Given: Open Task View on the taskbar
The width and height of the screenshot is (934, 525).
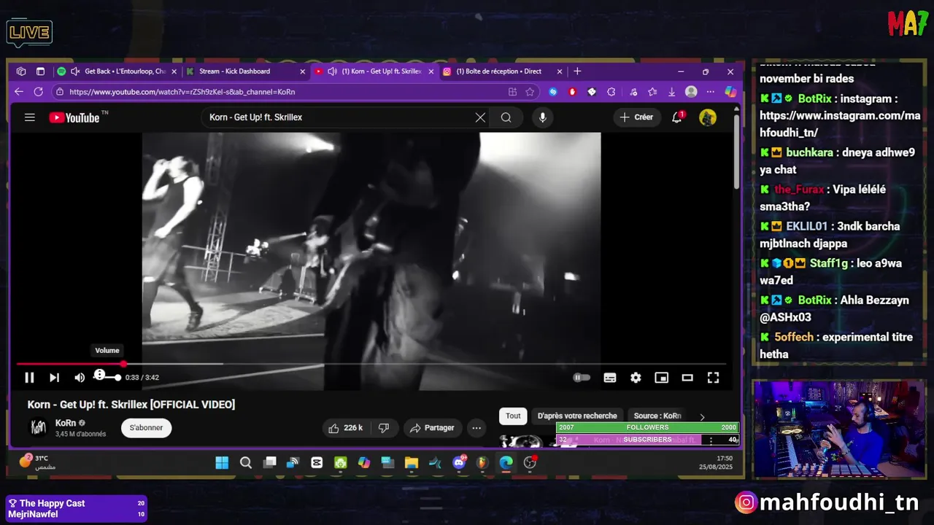Looking at the screenshot, I should point(270,462).
